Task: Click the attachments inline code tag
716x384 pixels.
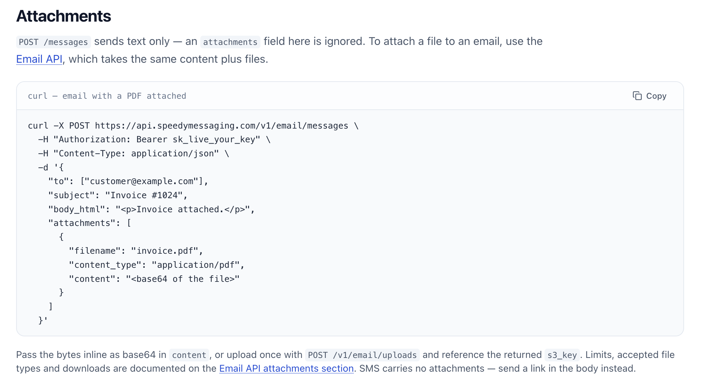Action: pyautogui.click(x=230, y=42)
